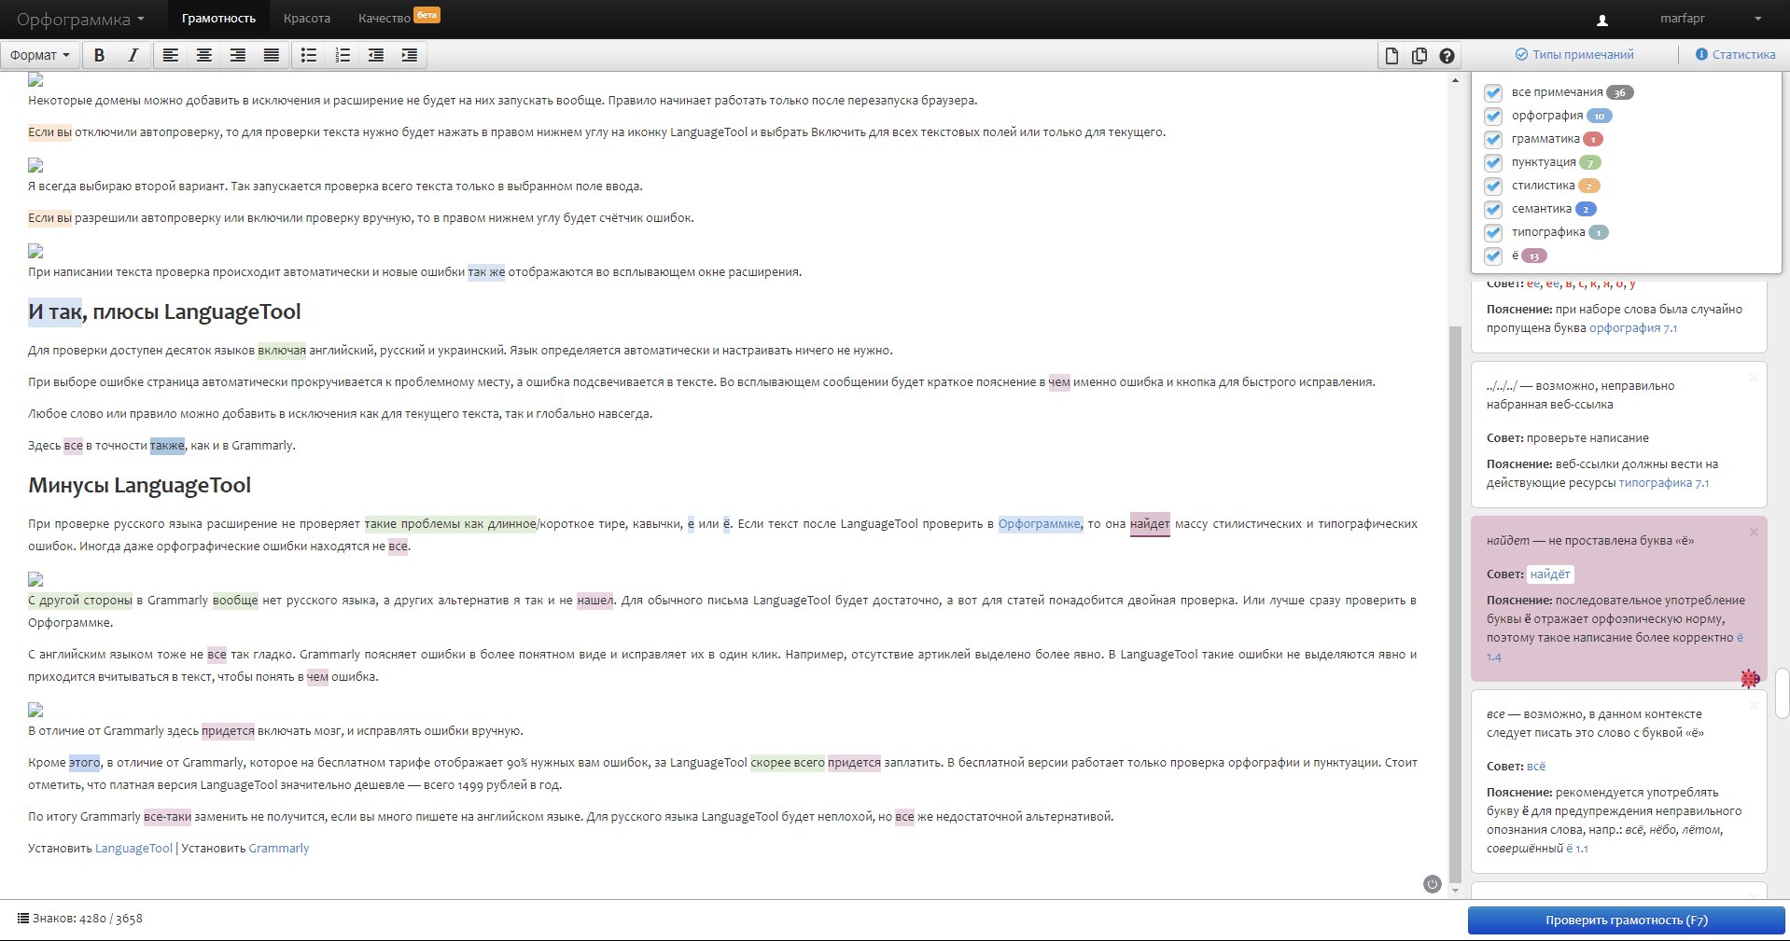Toggle bold formatting
Screen dimensions: 1790x941
pyautogui.click(x=99, y=55)
